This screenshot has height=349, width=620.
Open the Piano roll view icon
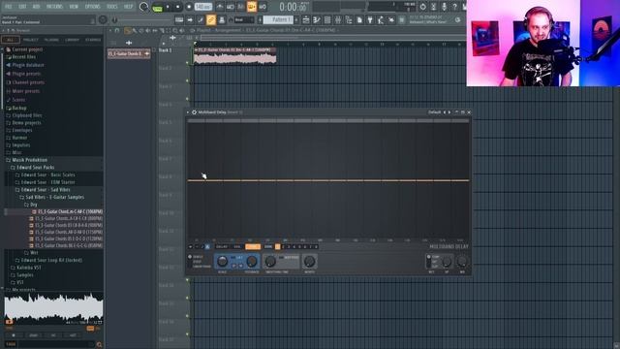click(317, 19)
